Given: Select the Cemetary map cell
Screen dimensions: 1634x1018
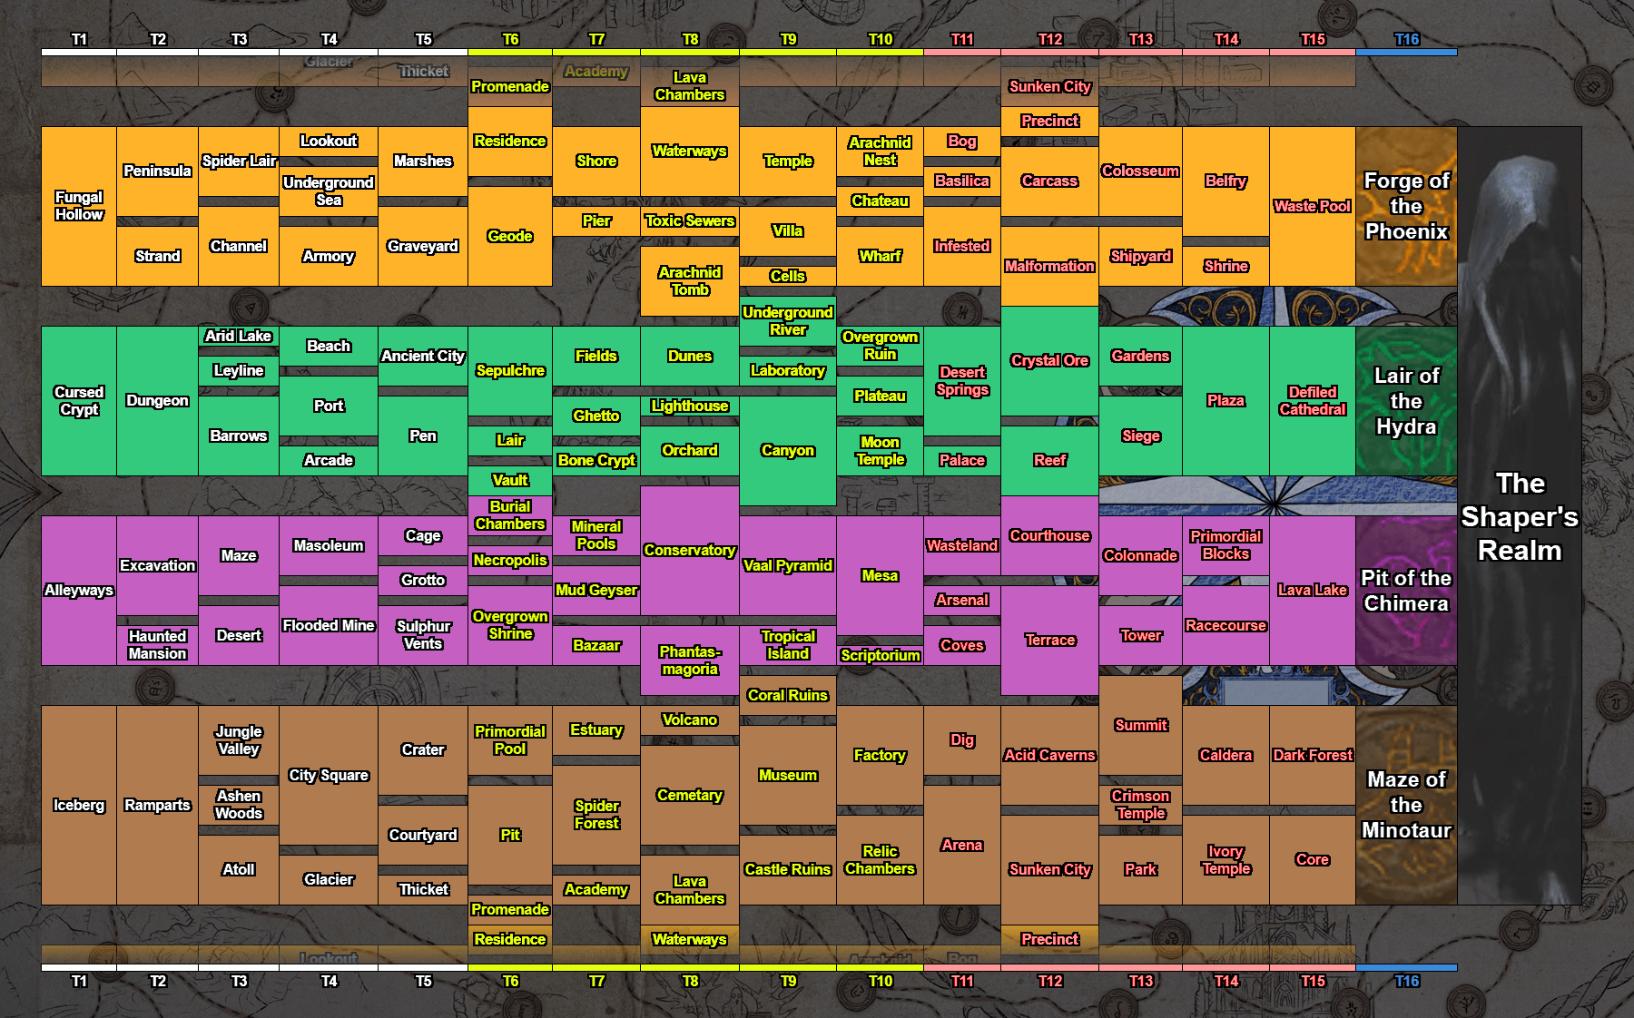Looking at the screenshot, I should pyautogui.click(x=690, y=795).
